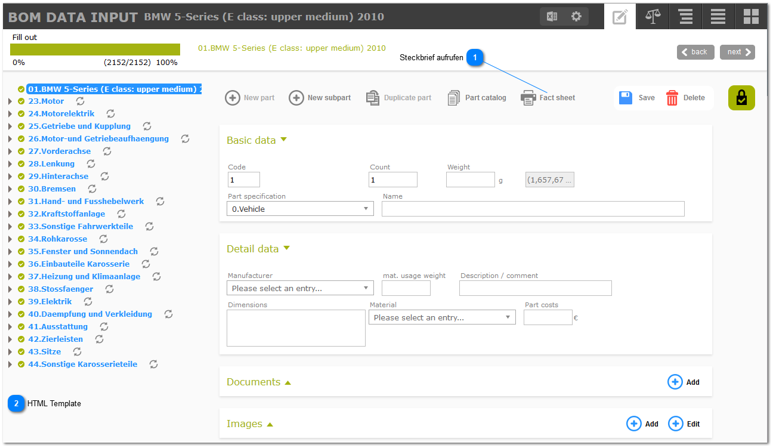The height and width of the screenshot is (448, 773).
Task: Expand the 40.Daempfung und Verkleidung node
Action: pos(10,314)
